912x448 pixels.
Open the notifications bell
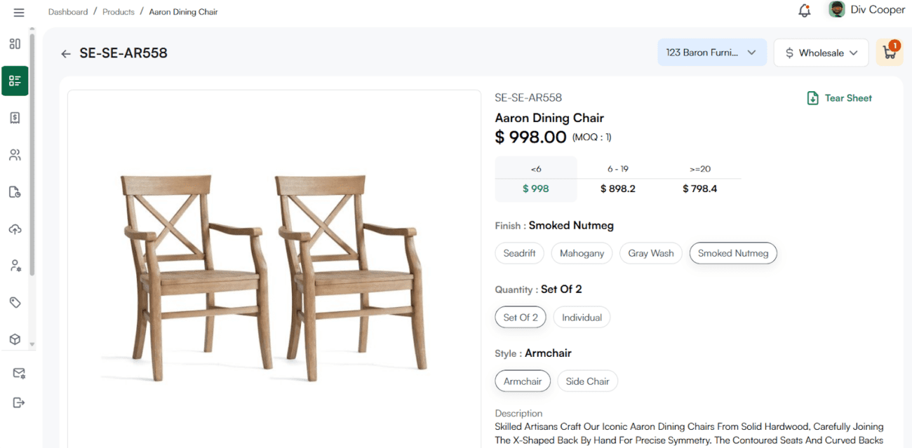pos(805,11)
